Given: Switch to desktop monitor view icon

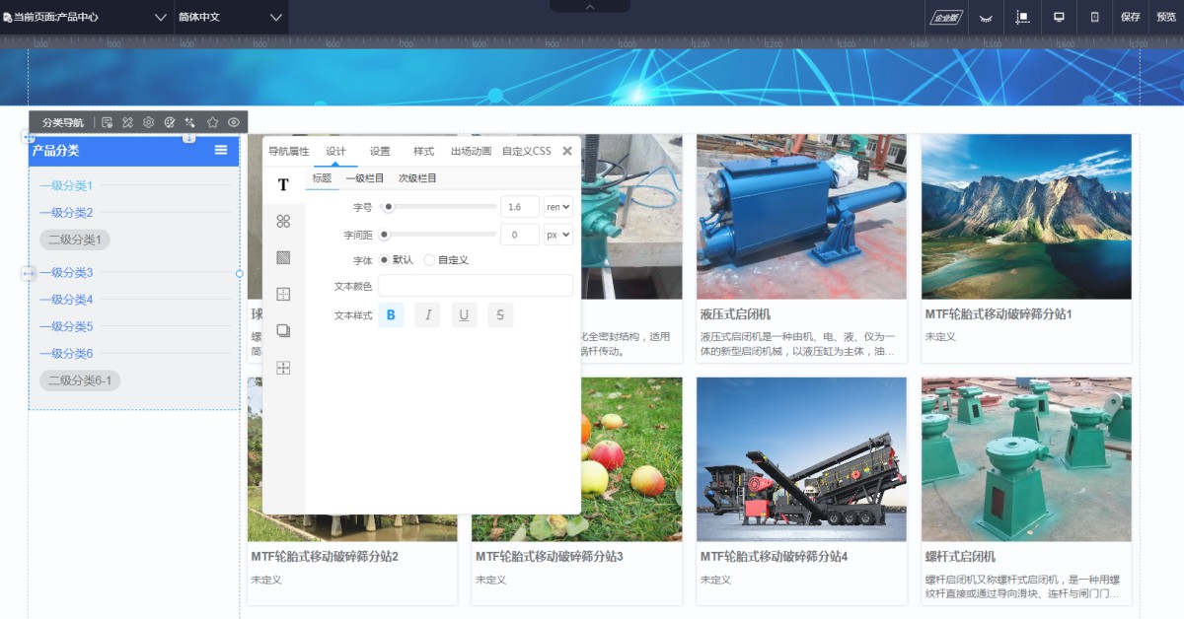Looking at the screenshot, I should click(x=1059, y=17).
